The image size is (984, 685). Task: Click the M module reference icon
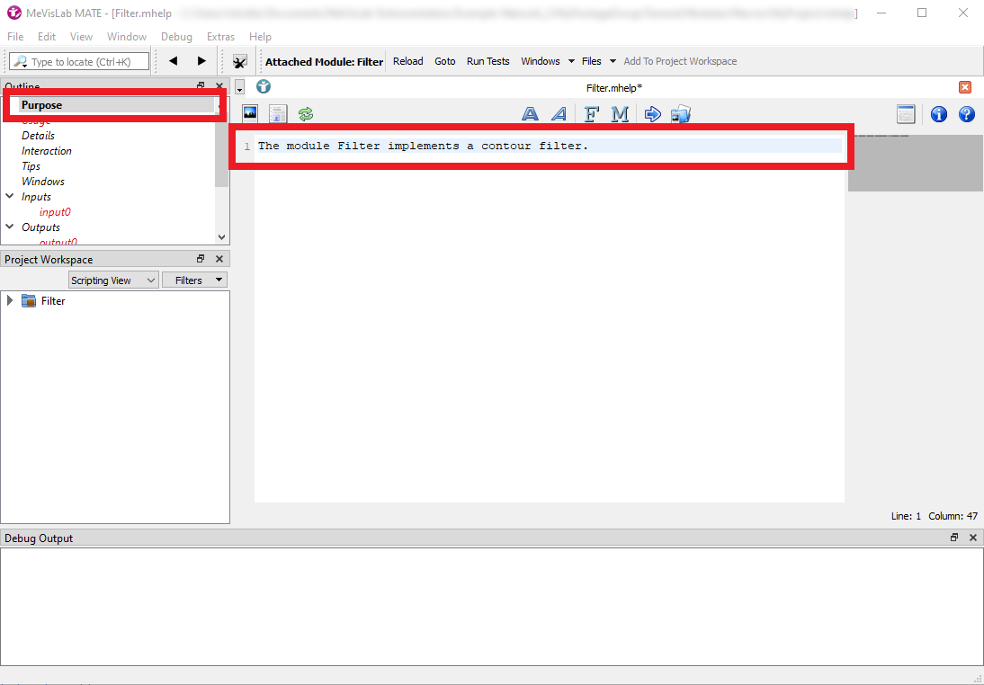click(620, 114)
